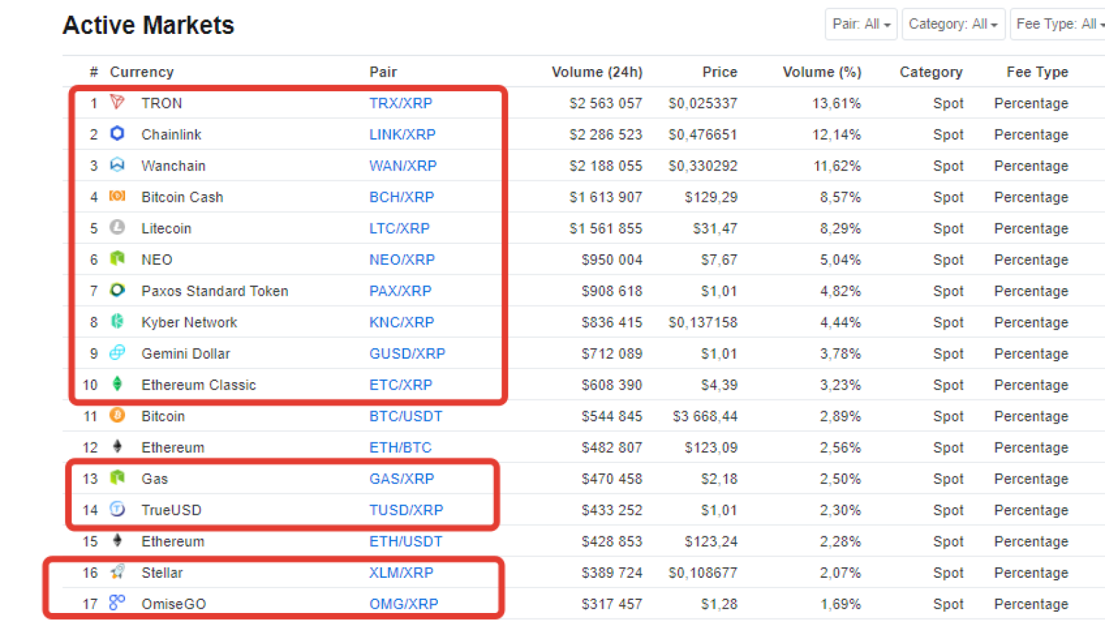This screenshot has width=1105, height=622.
Task: Open the WAN/XRP pair link
Action: click(x=403, y=166)
